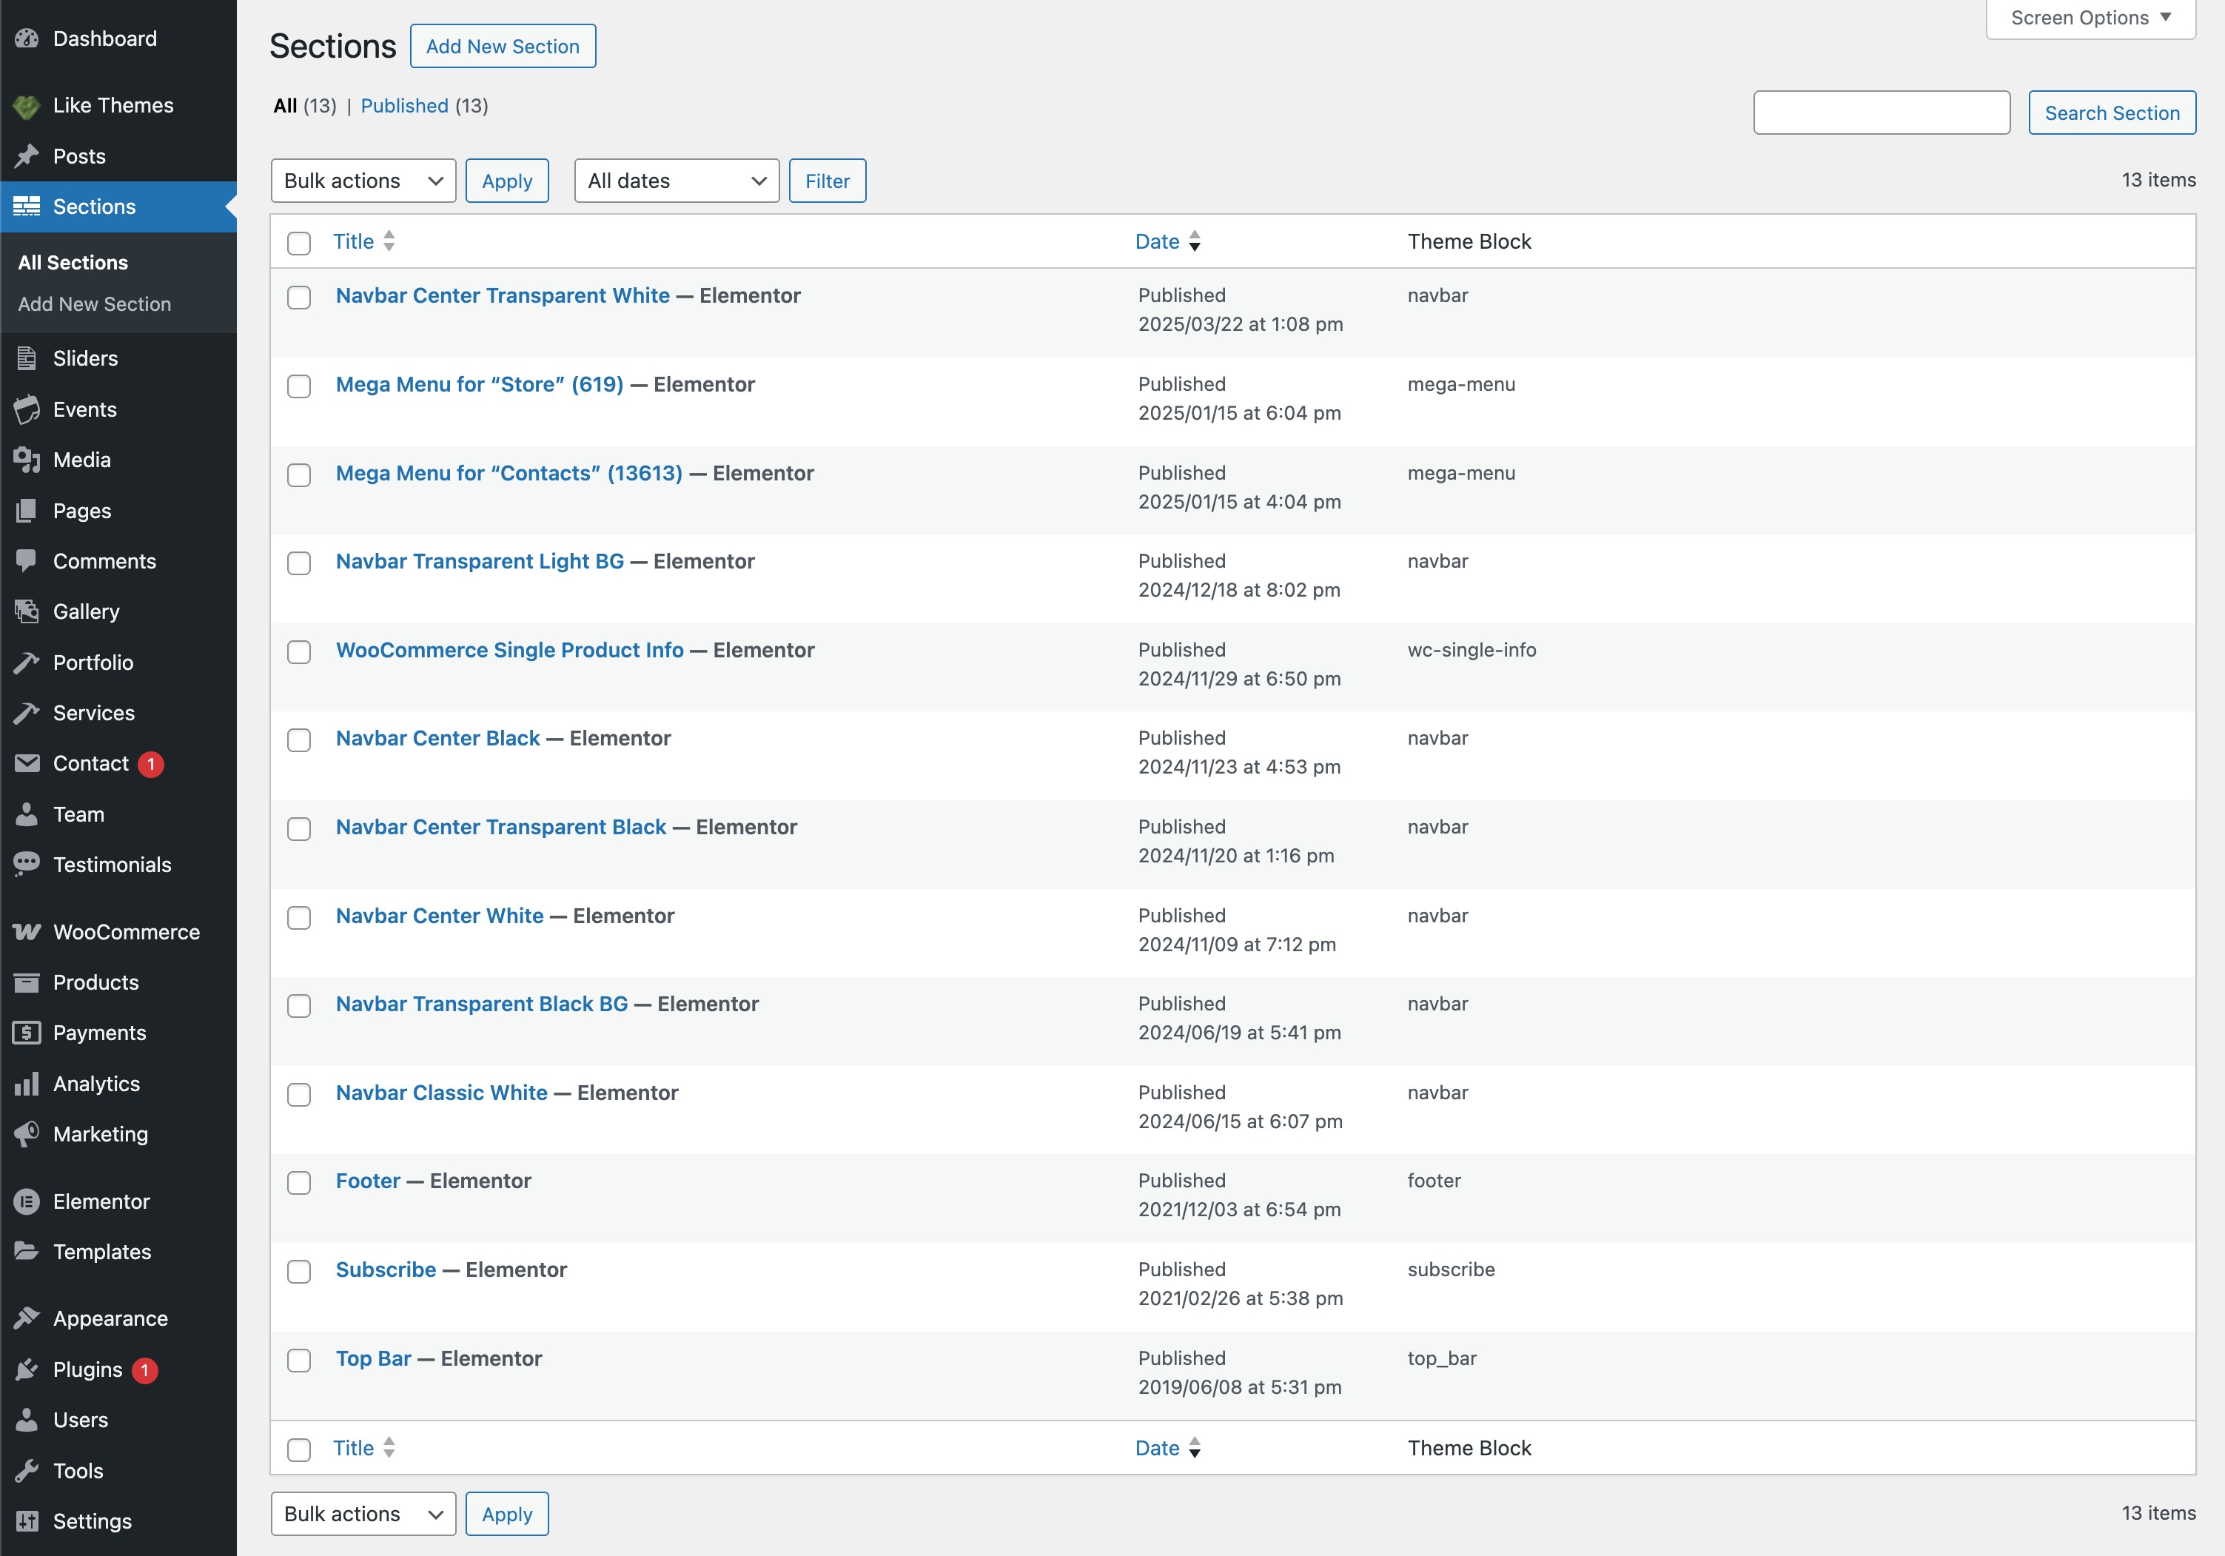
Task: Open Add New Section submenu item
Action: 94,304
